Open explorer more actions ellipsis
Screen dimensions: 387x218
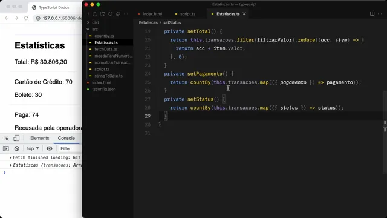tap(126, 14)
